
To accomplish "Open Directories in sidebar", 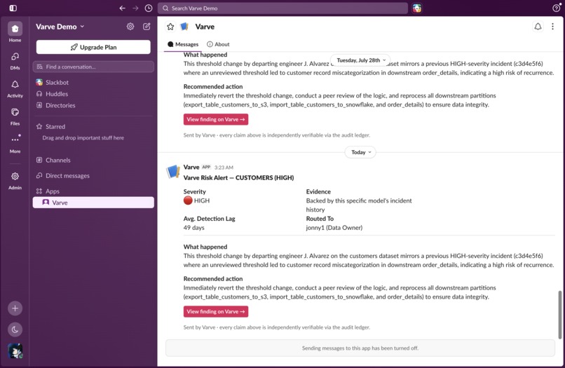I will coord(93,105).
